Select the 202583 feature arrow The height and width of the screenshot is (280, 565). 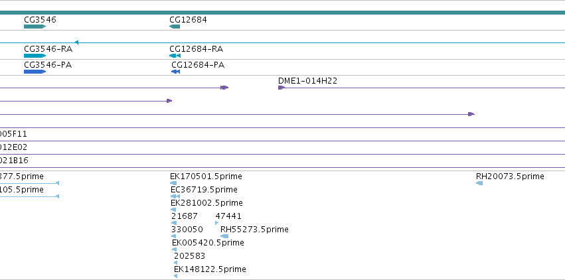[176, 263]
